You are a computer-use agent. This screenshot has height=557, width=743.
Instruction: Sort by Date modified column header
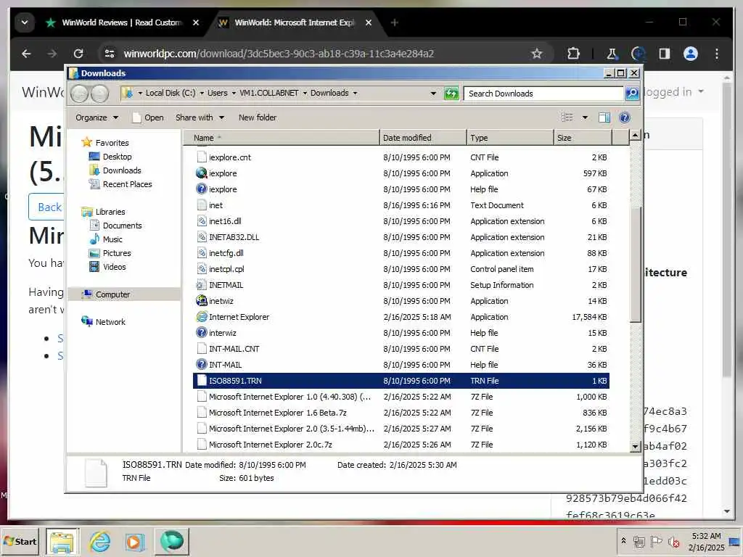[423, 138]
